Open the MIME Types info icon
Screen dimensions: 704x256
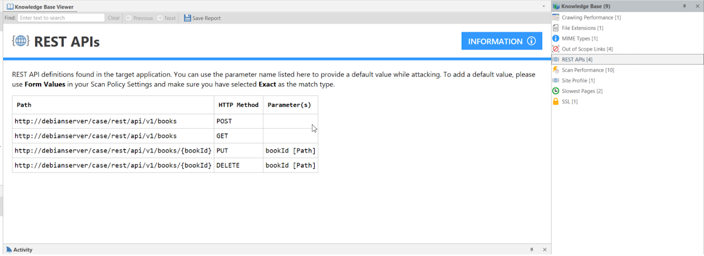click(555, 38)
